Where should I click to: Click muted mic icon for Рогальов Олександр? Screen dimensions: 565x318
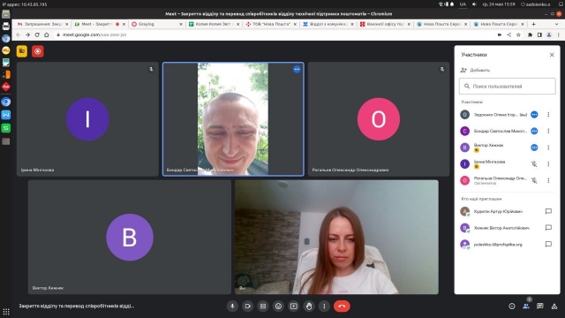click(x=534, y=180)
